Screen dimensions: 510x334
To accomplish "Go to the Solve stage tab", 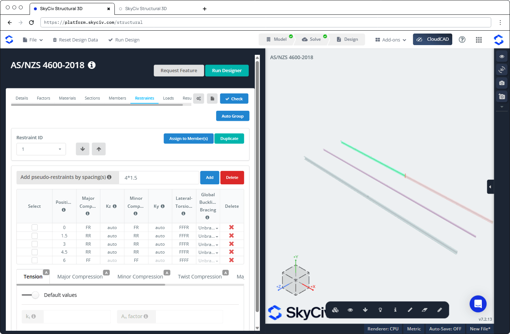I will click(311, 39).
